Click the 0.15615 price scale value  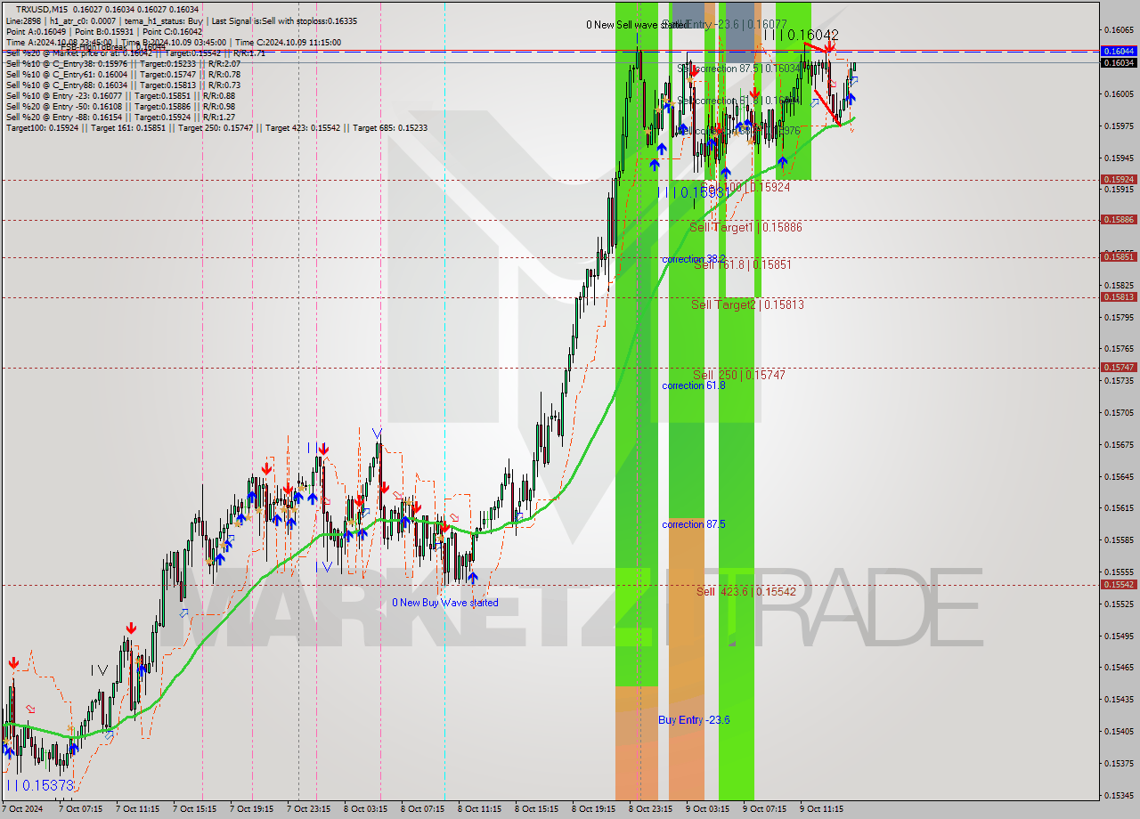1119,508
